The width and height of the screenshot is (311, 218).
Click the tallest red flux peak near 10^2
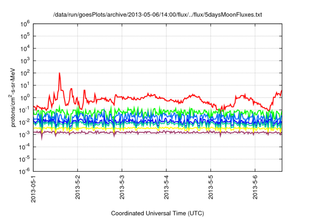tap(59, 73)
